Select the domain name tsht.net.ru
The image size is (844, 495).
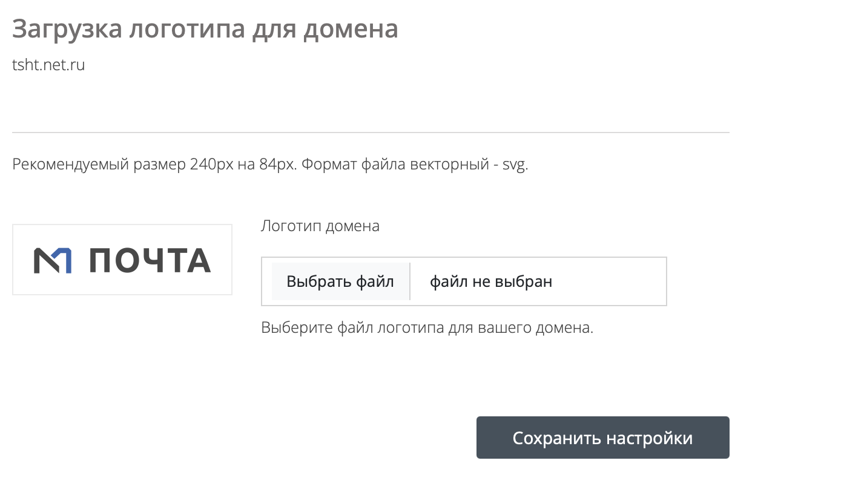tap(48, 65)
